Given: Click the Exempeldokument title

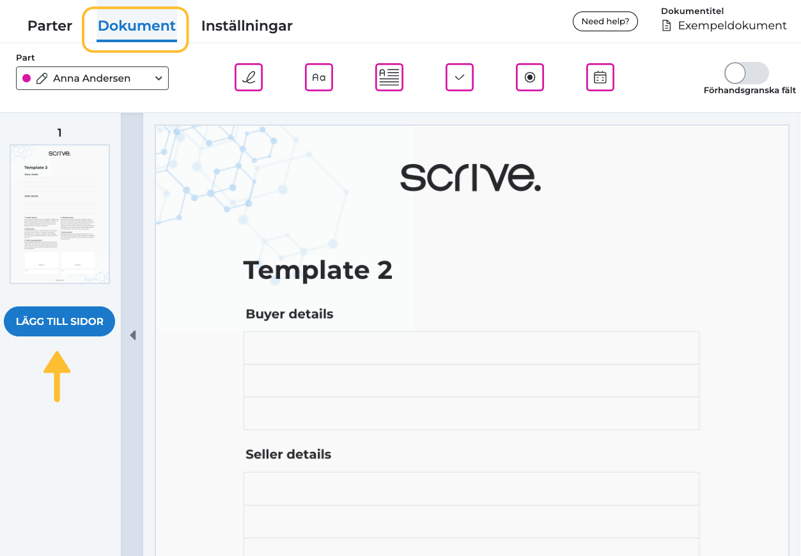Looking at the screenshot, I should tap(732, 26).
